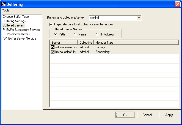Click the Primary member type cell

(100, 47)
